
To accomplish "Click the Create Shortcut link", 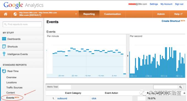I will pyautogui.click(x=171, y=21).
